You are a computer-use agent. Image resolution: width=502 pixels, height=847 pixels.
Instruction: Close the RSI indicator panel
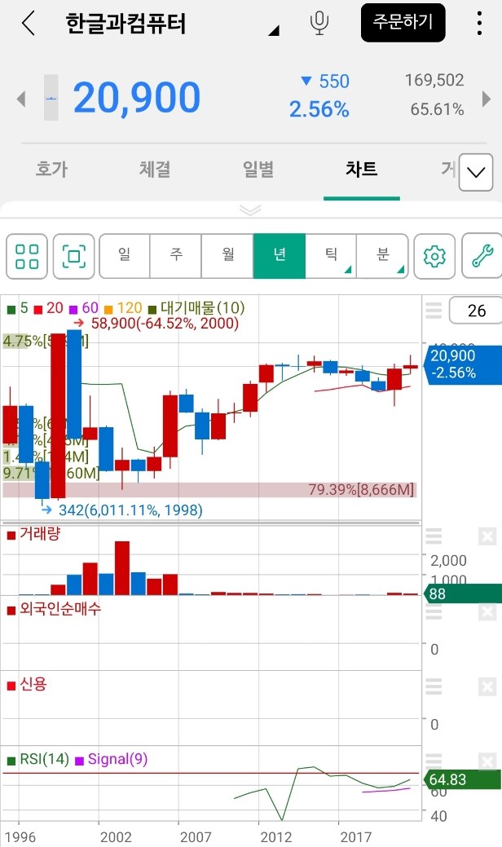tap(487, 761)
